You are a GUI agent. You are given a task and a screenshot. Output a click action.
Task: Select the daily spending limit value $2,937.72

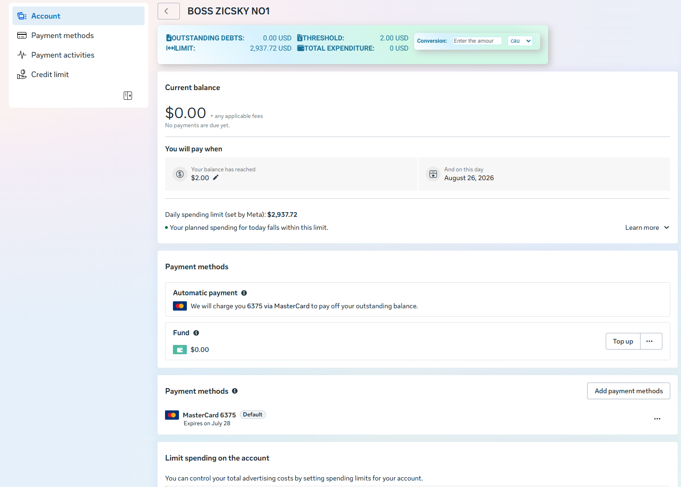[x=282, y=214]
